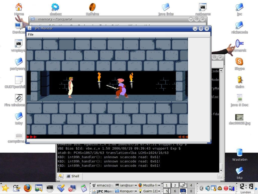Switch to virtual desktop 8 in pager
The height and width of the screenshot is (194, 258).
[191, 191]
